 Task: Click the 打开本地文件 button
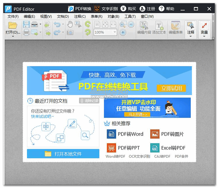pyautogui.click(x=63, y=154)
